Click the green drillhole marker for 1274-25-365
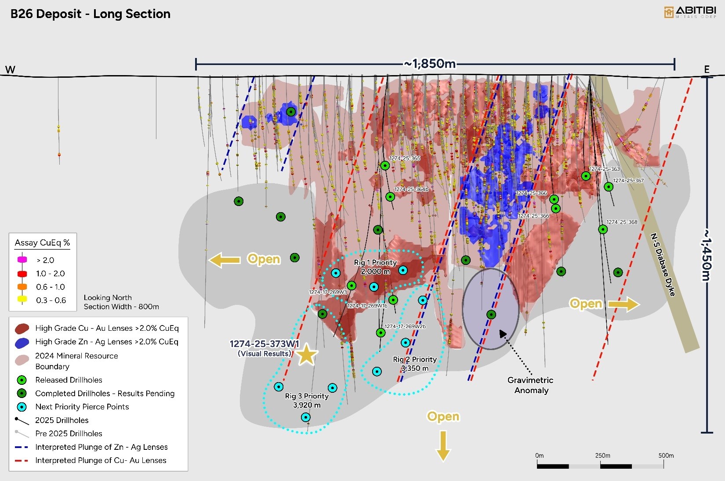 click(385, 166)
